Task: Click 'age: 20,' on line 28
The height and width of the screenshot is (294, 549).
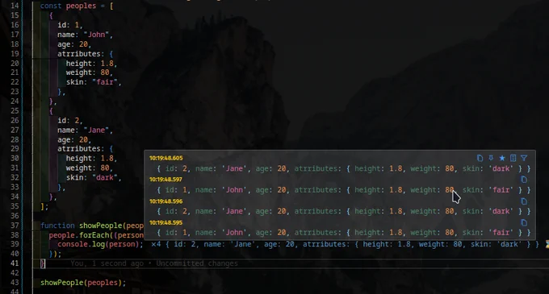Action: tap(74, 139)
